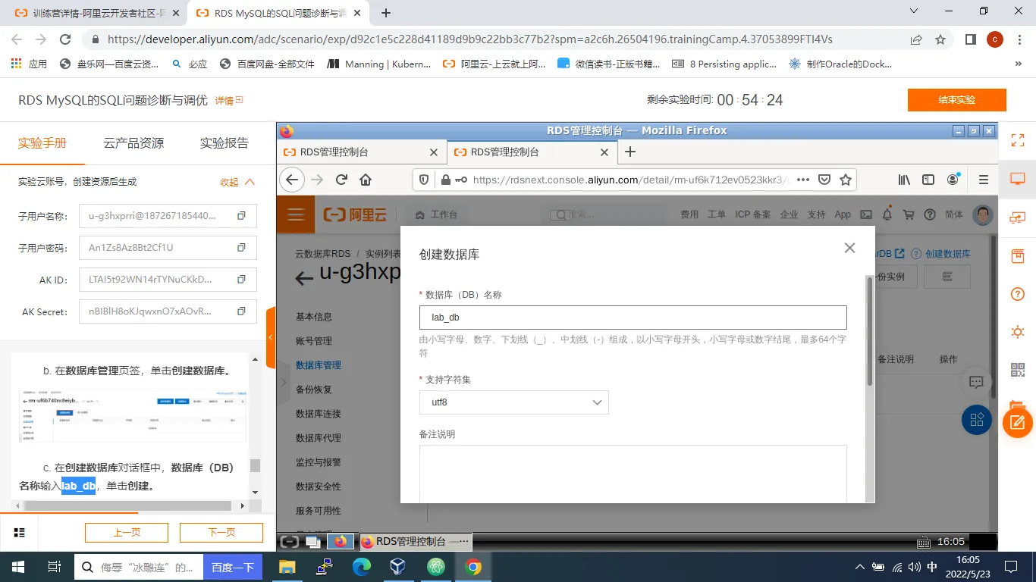Close the 创建数据库 dialog with the X
The width and height of the screenshot is (1036, 582).
tap(849, 248)
